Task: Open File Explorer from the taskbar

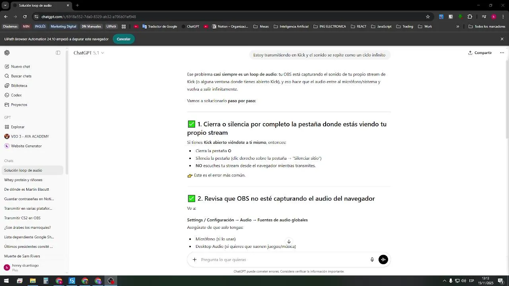Action: [33, 281]
